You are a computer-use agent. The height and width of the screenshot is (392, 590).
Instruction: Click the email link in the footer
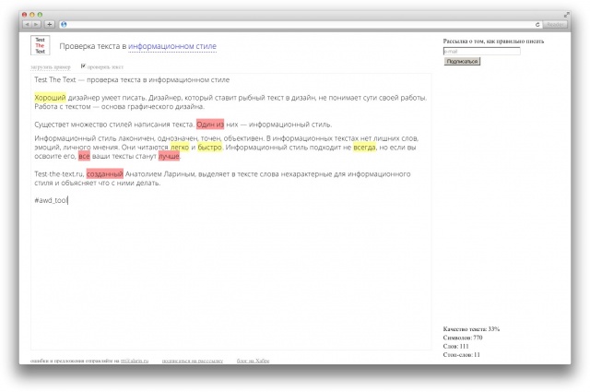click(x=135, y=361)
